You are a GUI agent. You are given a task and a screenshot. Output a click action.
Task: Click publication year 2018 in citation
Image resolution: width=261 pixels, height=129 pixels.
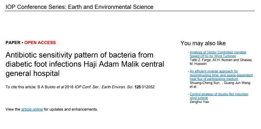click(69, 87)
